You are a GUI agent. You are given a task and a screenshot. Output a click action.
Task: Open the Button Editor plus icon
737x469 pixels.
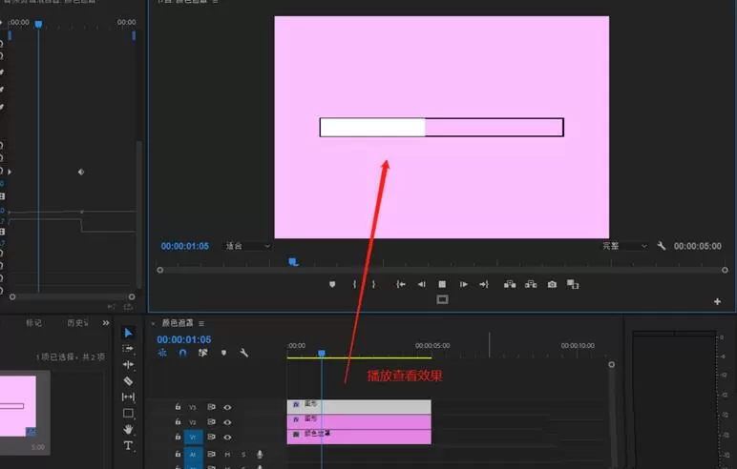click(x=717, y=301)
